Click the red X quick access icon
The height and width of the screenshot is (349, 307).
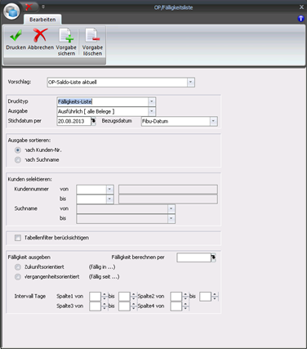point(29,7)
